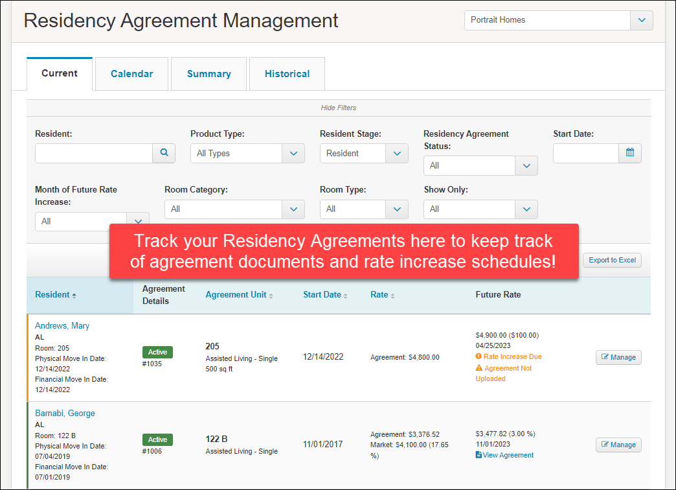
Task: Click Manage for Andrews, Mary
Action: tap(618, 357)
